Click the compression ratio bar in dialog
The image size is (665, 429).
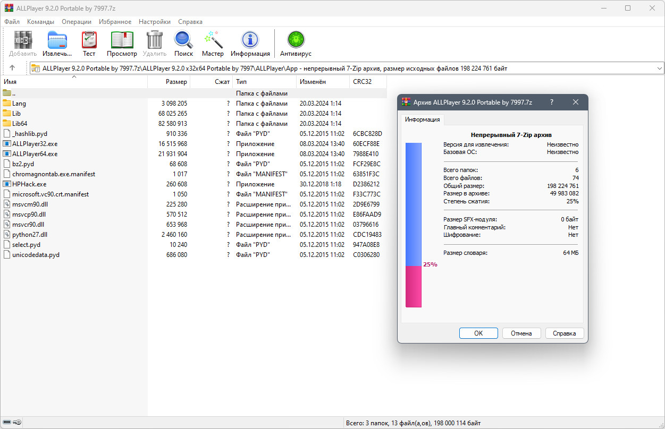pyautogui.click(x=414, y=225)
